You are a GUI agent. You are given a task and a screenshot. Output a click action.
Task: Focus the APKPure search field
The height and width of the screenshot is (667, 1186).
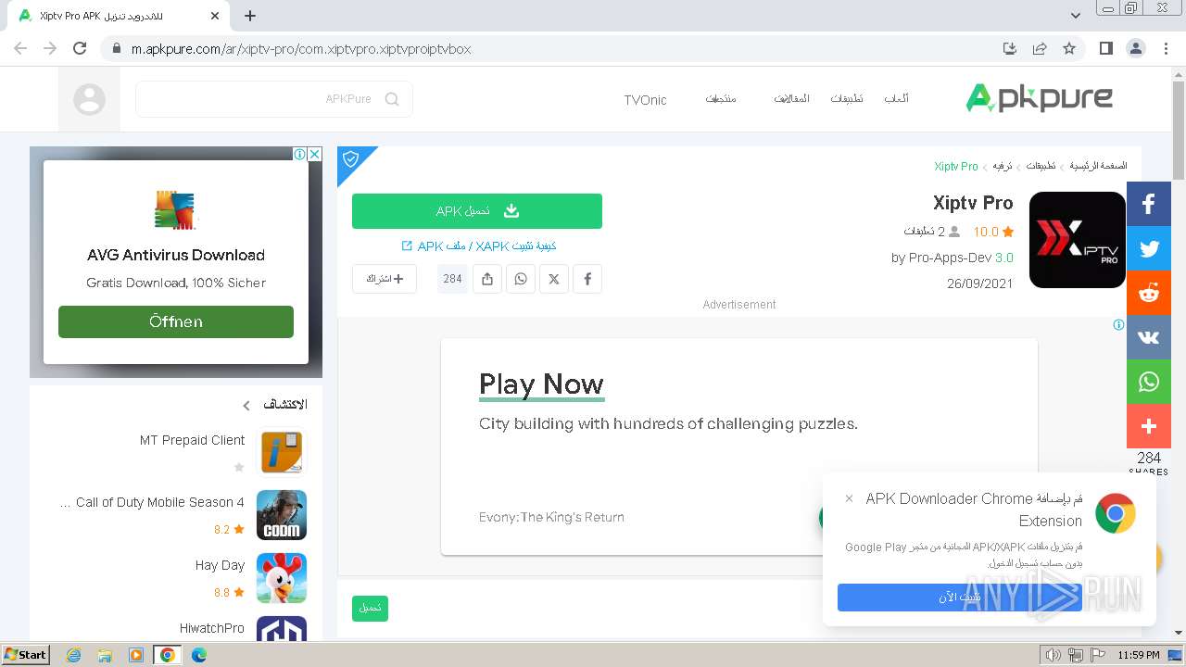pos(274,99)
